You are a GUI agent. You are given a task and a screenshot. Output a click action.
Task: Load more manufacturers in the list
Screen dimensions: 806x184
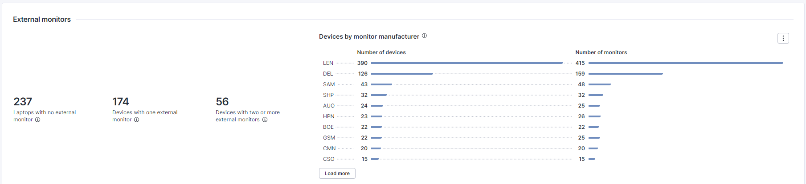click(337, 173)
